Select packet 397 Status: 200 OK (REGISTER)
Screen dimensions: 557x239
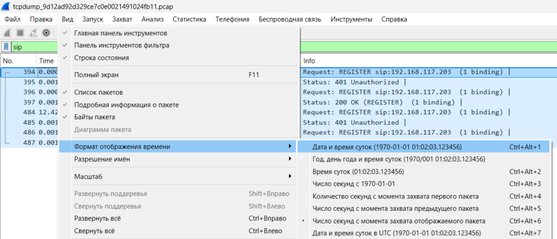pos(278,102)
